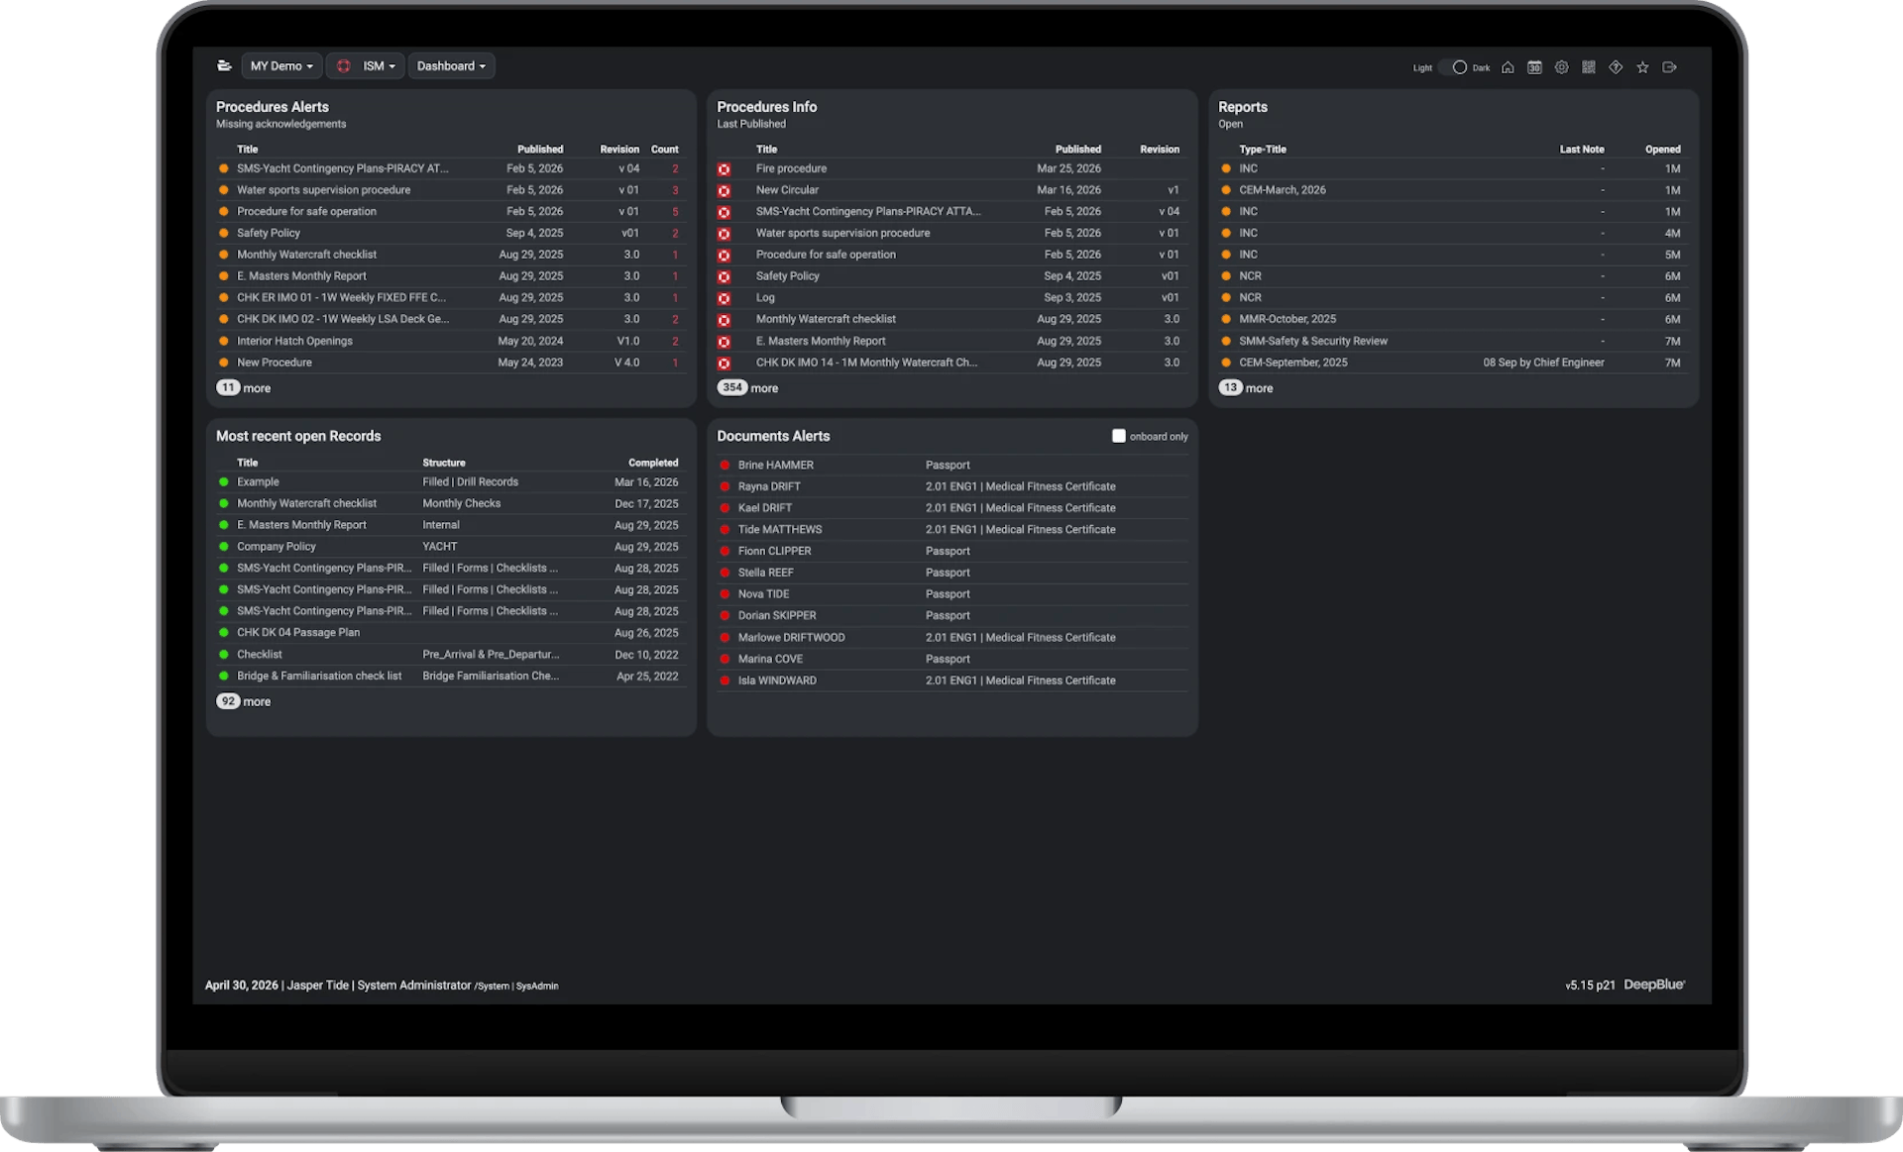Show 13 more open reports

point(1246,388)
